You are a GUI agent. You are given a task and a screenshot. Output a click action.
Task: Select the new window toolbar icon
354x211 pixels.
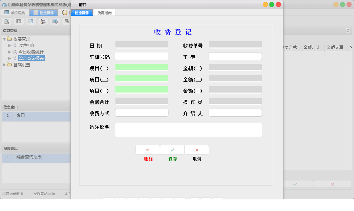[x=66, y=21]
